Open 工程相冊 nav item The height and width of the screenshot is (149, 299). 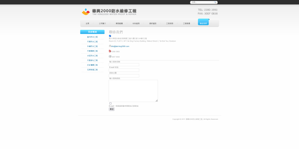point(169,24)
